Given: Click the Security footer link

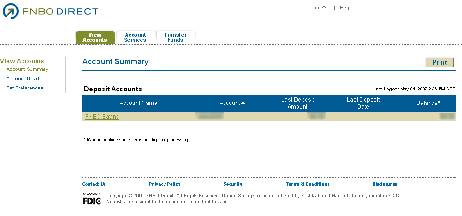Looking at the screenshot, I should 233,184.
